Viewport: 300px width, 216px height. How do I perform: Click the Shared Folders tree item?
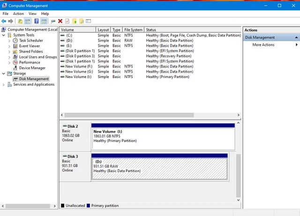(x=30, y=51)
